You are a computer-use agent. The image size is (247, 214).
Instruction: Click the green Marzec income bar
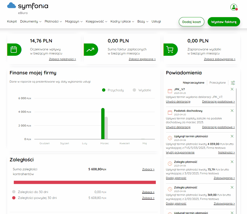coord(103,124)
